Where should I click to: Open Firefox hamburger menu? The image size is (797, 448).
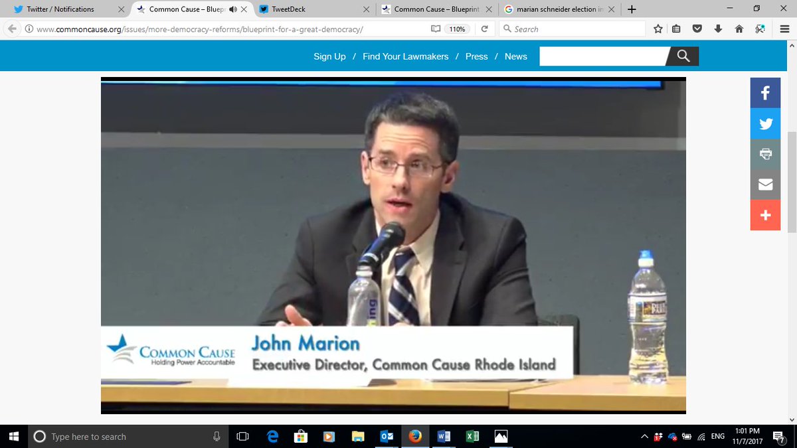784,29
